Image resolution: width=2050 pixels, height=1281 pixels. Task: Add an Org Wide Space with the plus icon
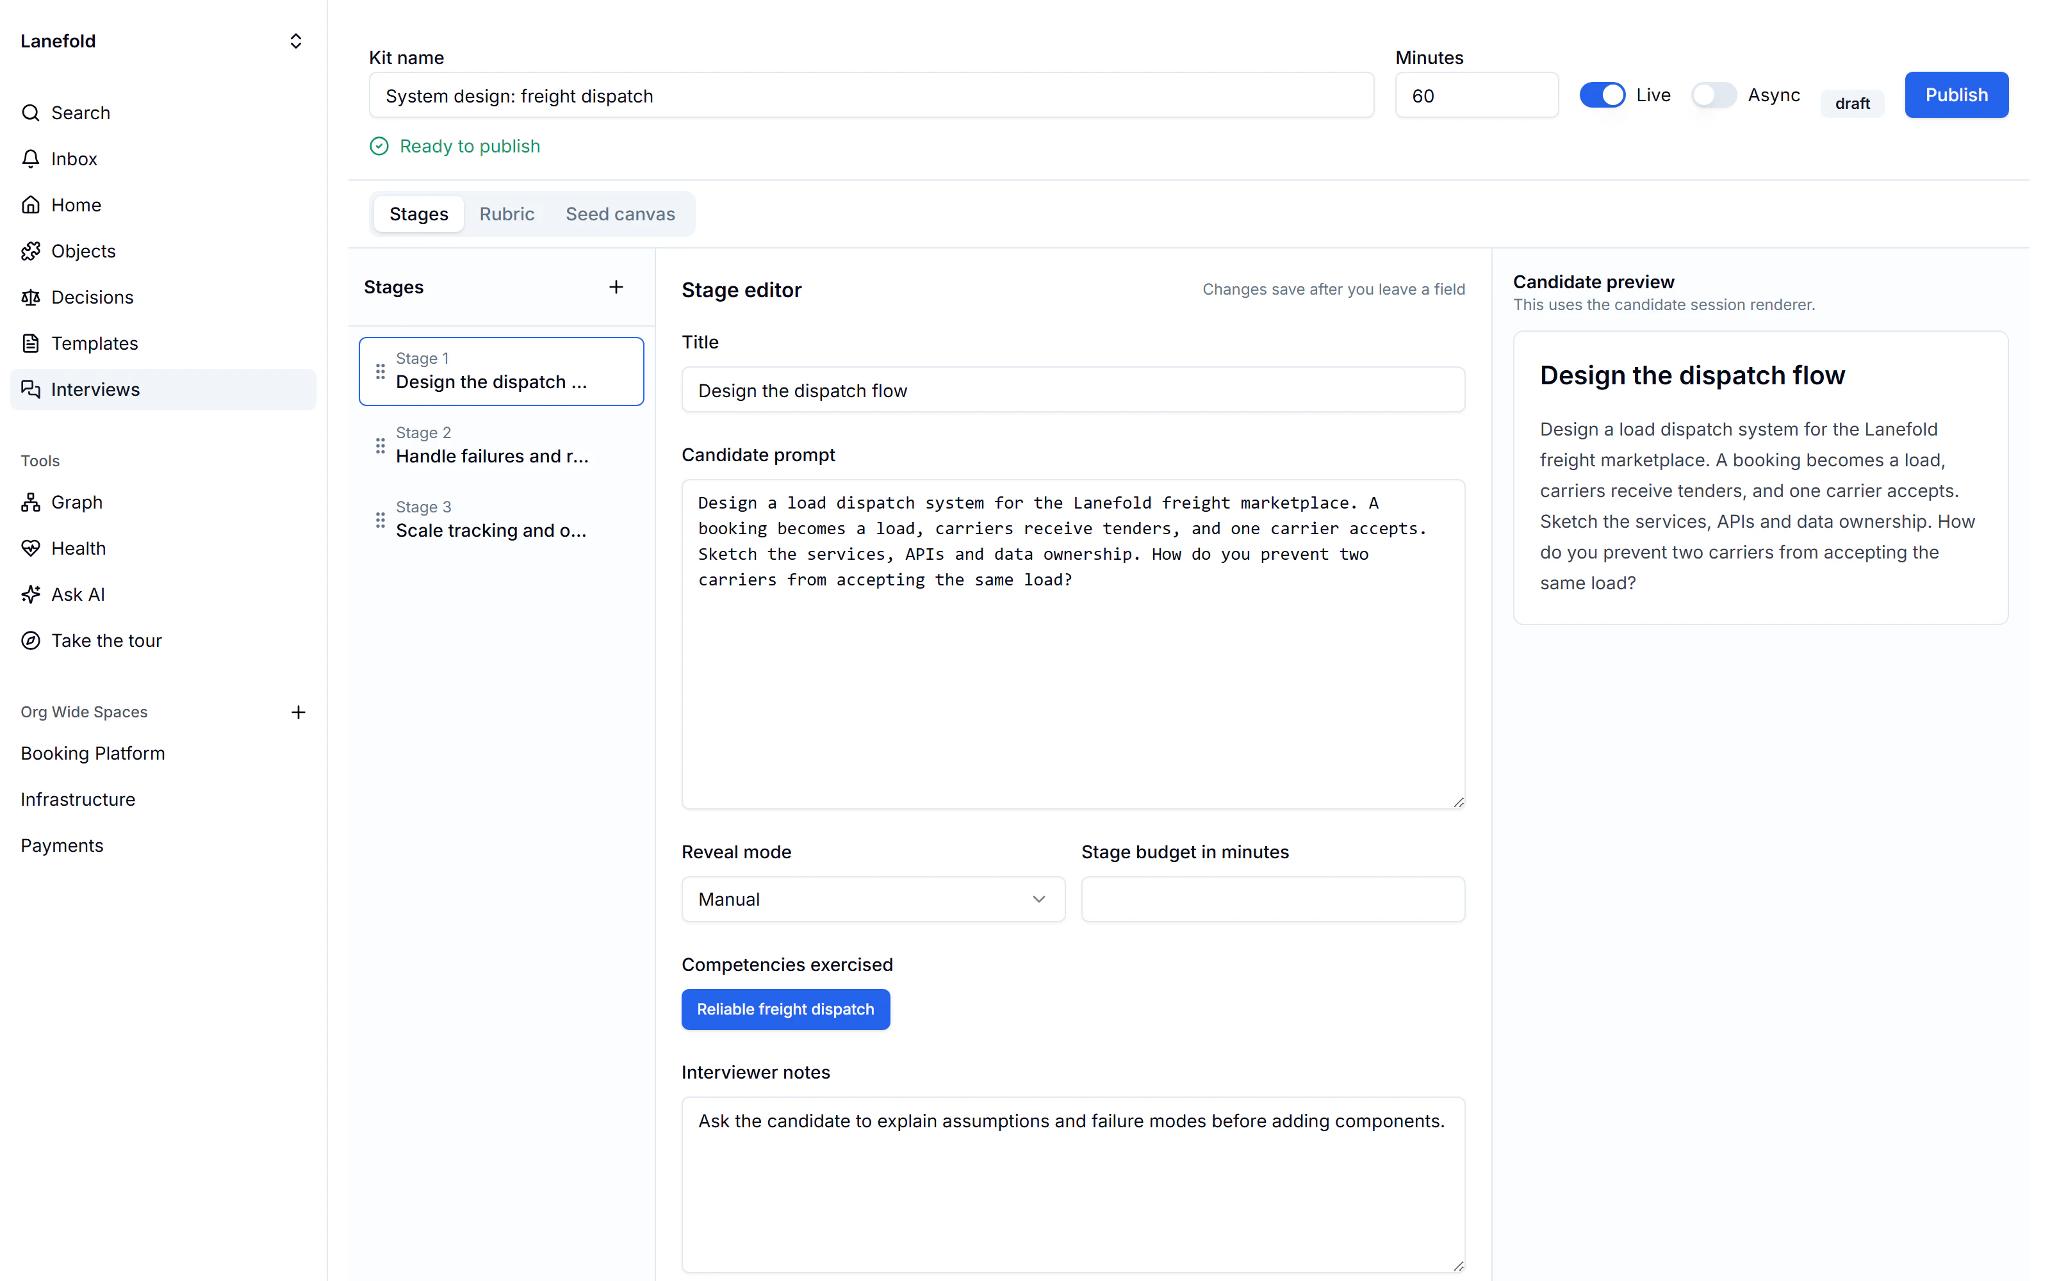click(x=298, y=712)
